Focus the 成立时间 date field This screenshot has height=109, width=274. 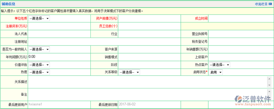pos(241,18)
